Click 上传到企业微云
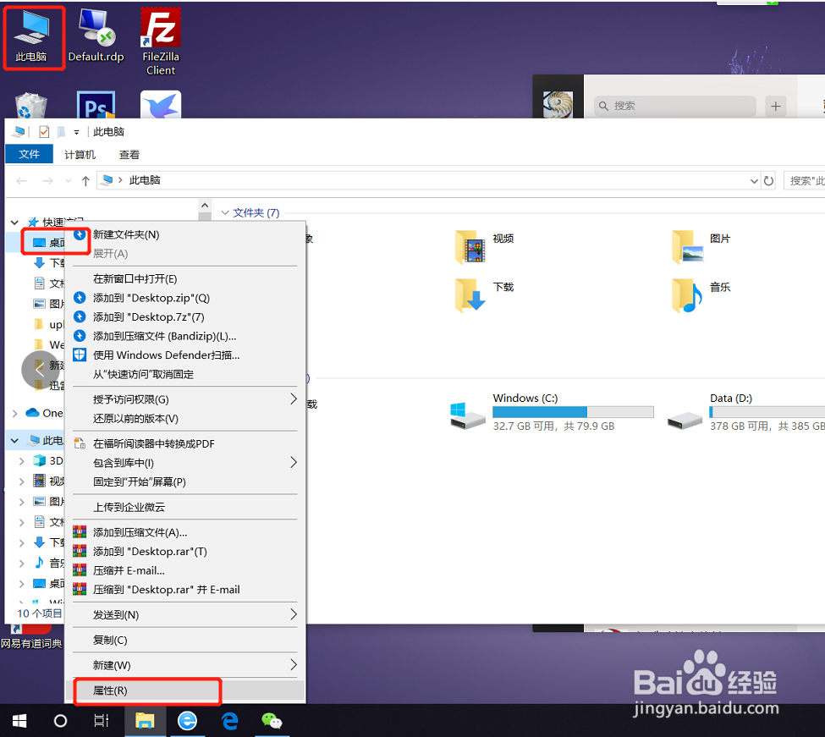 [x=184, y=507]
